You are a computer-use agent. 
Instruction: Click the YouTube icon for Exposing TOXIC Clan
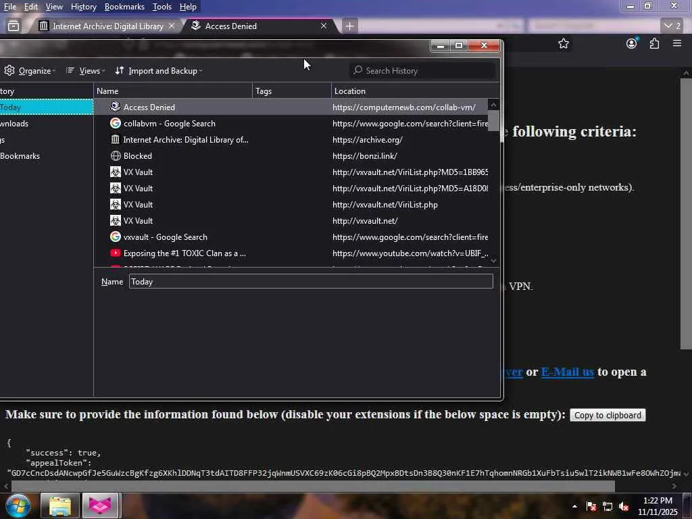pos(115,253)
